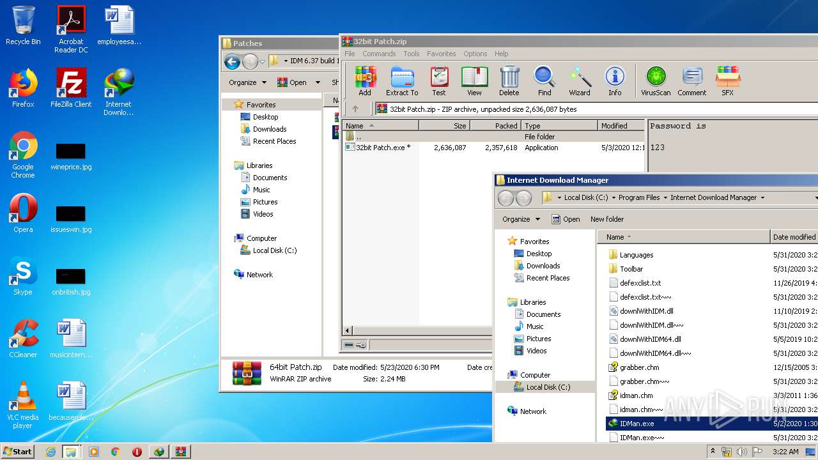Screen dimensions: 818x460
Task: Select Downloads under Favorites in Patches window
Action: pyautogui.click(x=269, y=129)
